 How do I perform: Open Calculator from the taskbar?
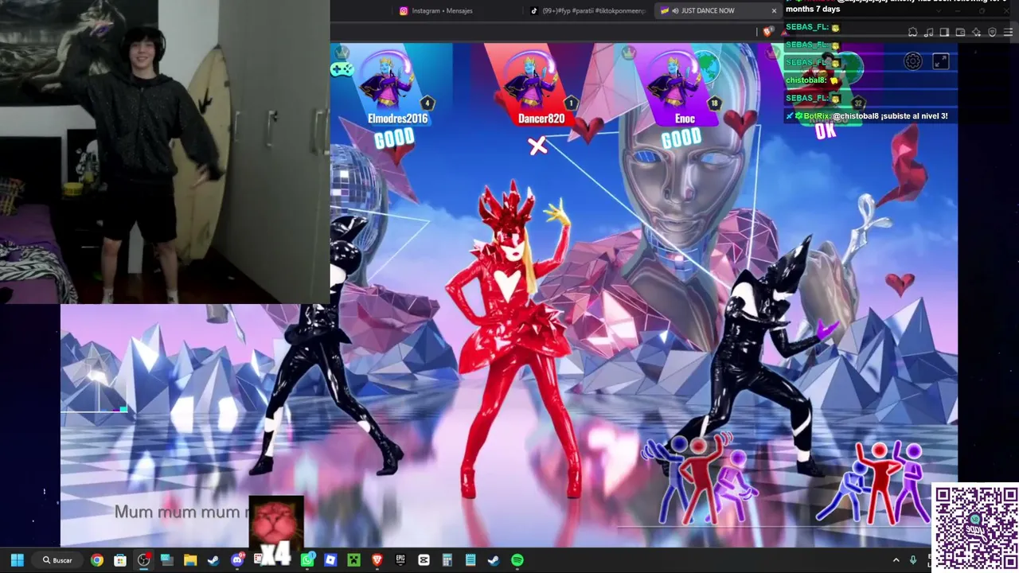click(447, 560)
